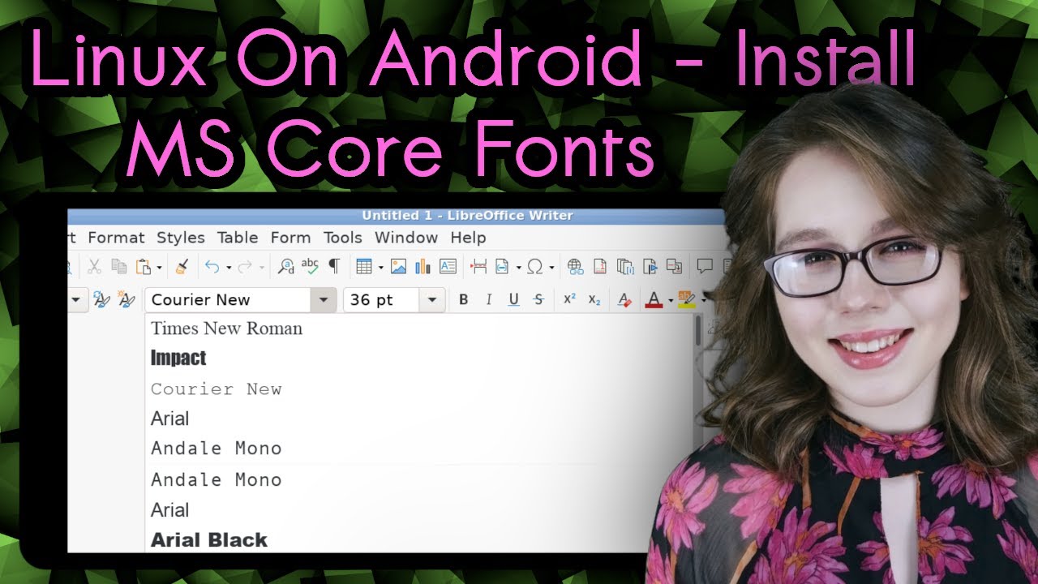Toggle Subscript x₂ button
The image size is (1038, 584).
[x=594, y=300]
